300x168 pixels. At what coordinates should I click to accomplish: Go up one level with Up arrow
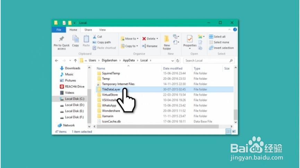[x=75, y=61]
